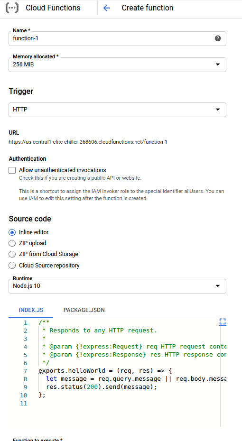Open the Runtime Node.js 10 dropdown
The width and height of the screenshot is (242, 441).
point(117,286)
